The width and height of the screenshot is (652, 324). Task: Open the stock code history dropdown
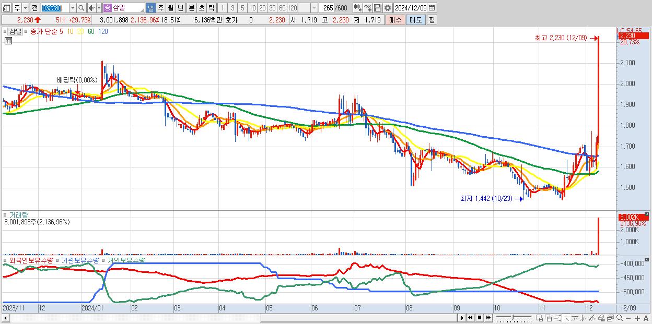(x=73, y=8)
